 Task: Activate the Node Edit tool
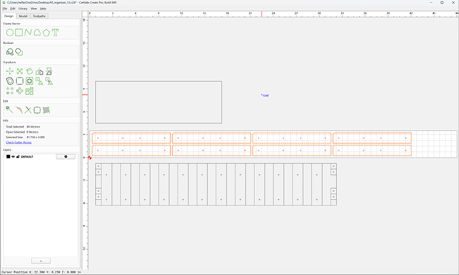coord(10,110)
